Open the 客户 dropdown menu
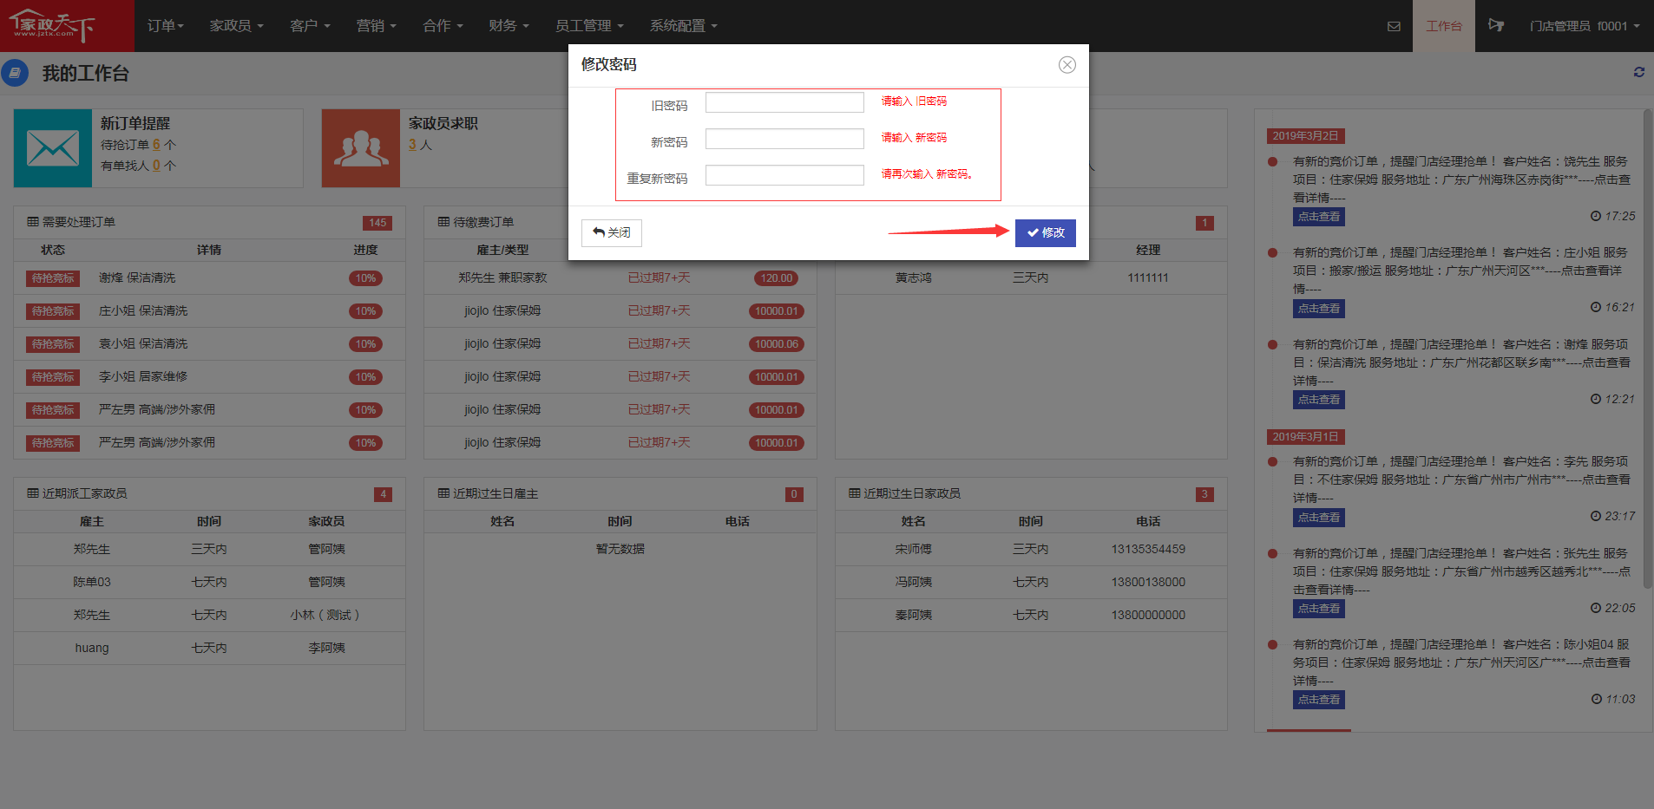Screen dimensions: 1654x809 tap(310, 26)
